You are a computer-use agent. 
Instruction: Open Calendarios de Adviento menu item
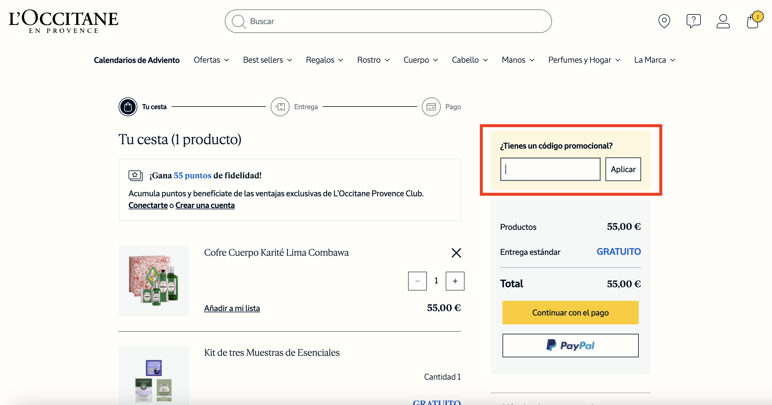(x=137, y=60)
